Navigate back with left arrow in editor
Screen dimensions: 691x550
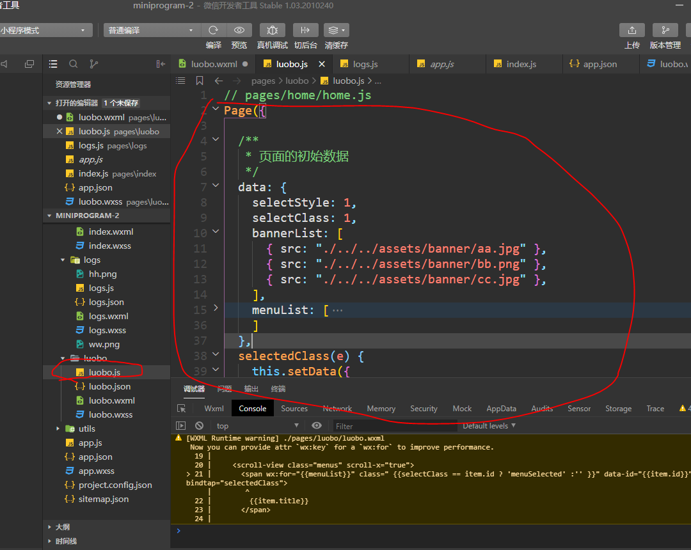219,81
